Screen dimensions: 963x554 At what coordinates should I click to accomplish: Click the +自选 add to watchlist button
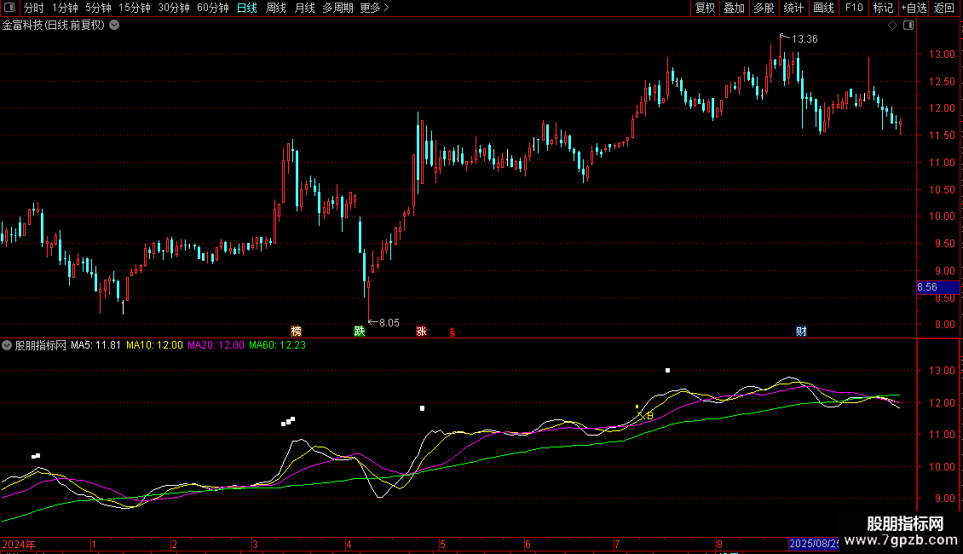click(x=913, y=8)
